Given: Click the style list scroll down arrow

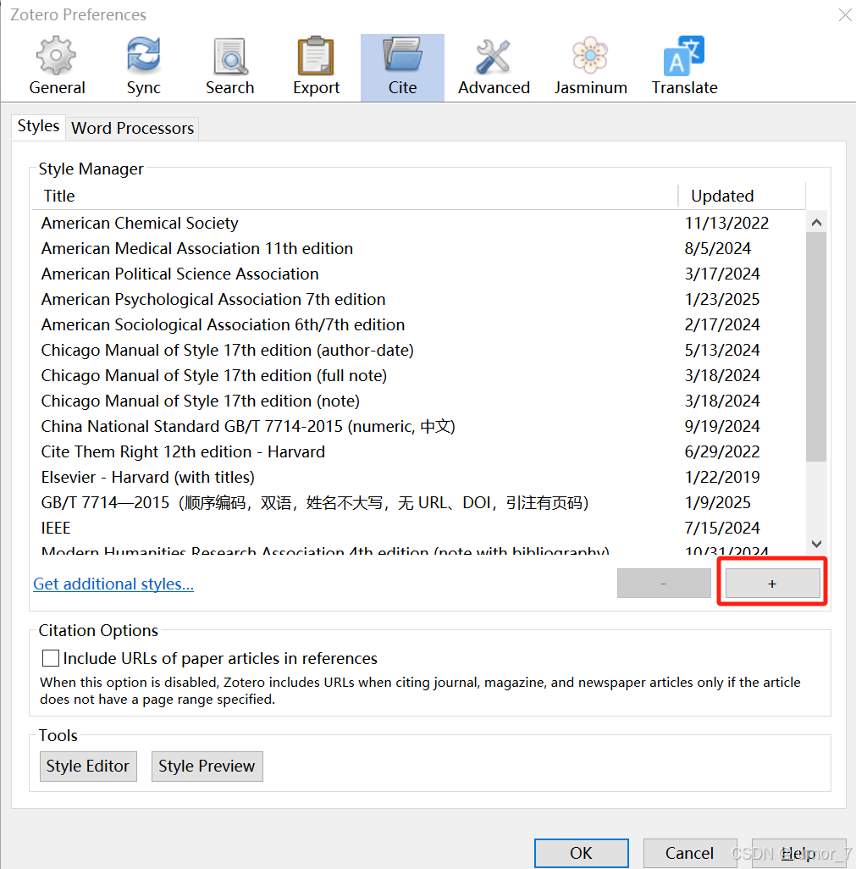Looking at the screenshot, I should pos(816,544).
